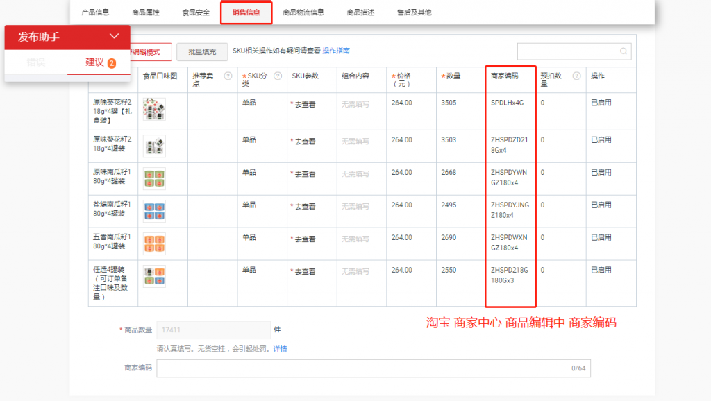Open the 销售信息 tab
Viewport: 711px width, 401px height.
click(x=246, y=12)
